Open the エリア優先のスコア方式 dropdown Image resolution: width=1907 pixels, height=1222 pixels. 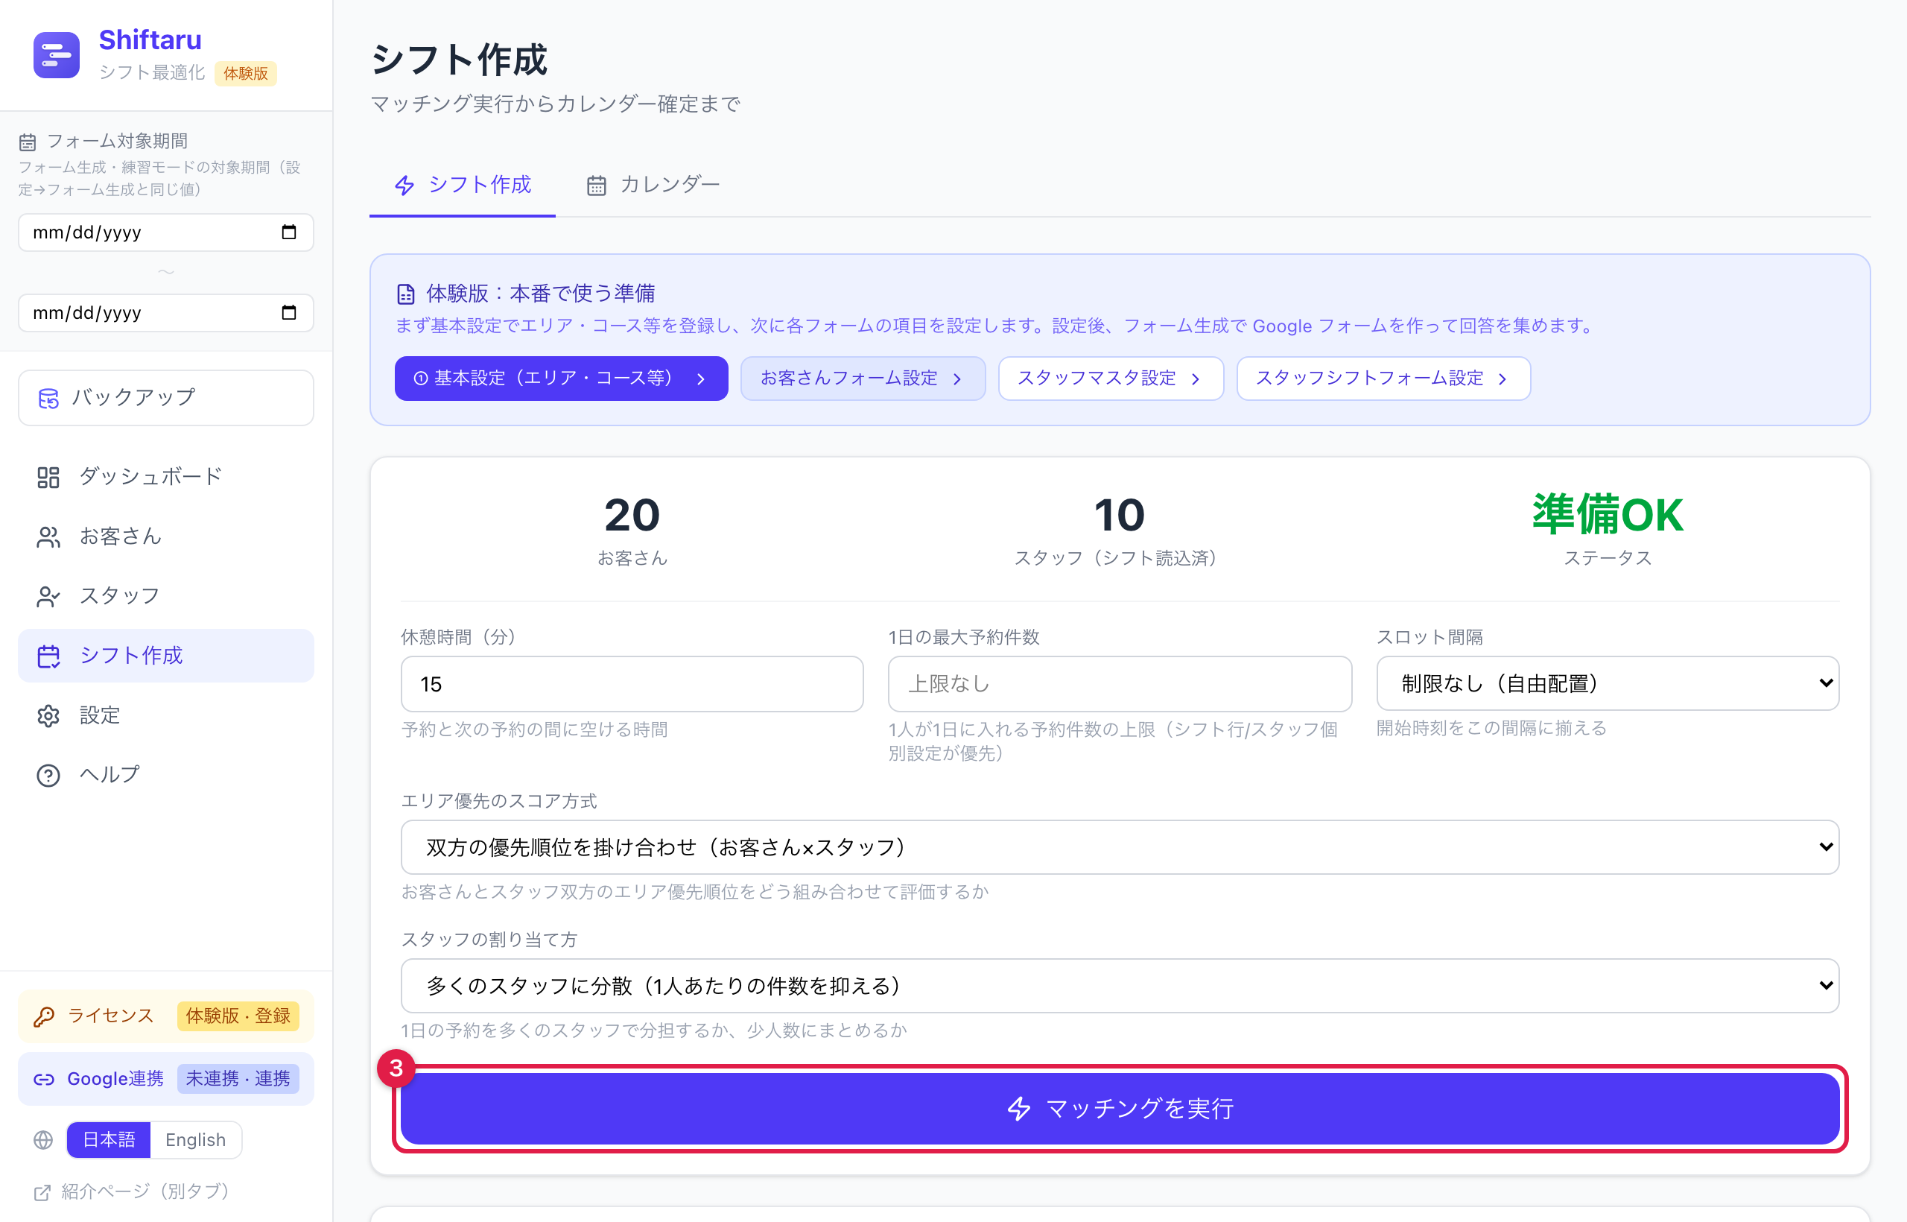[x=1120, y=847]
